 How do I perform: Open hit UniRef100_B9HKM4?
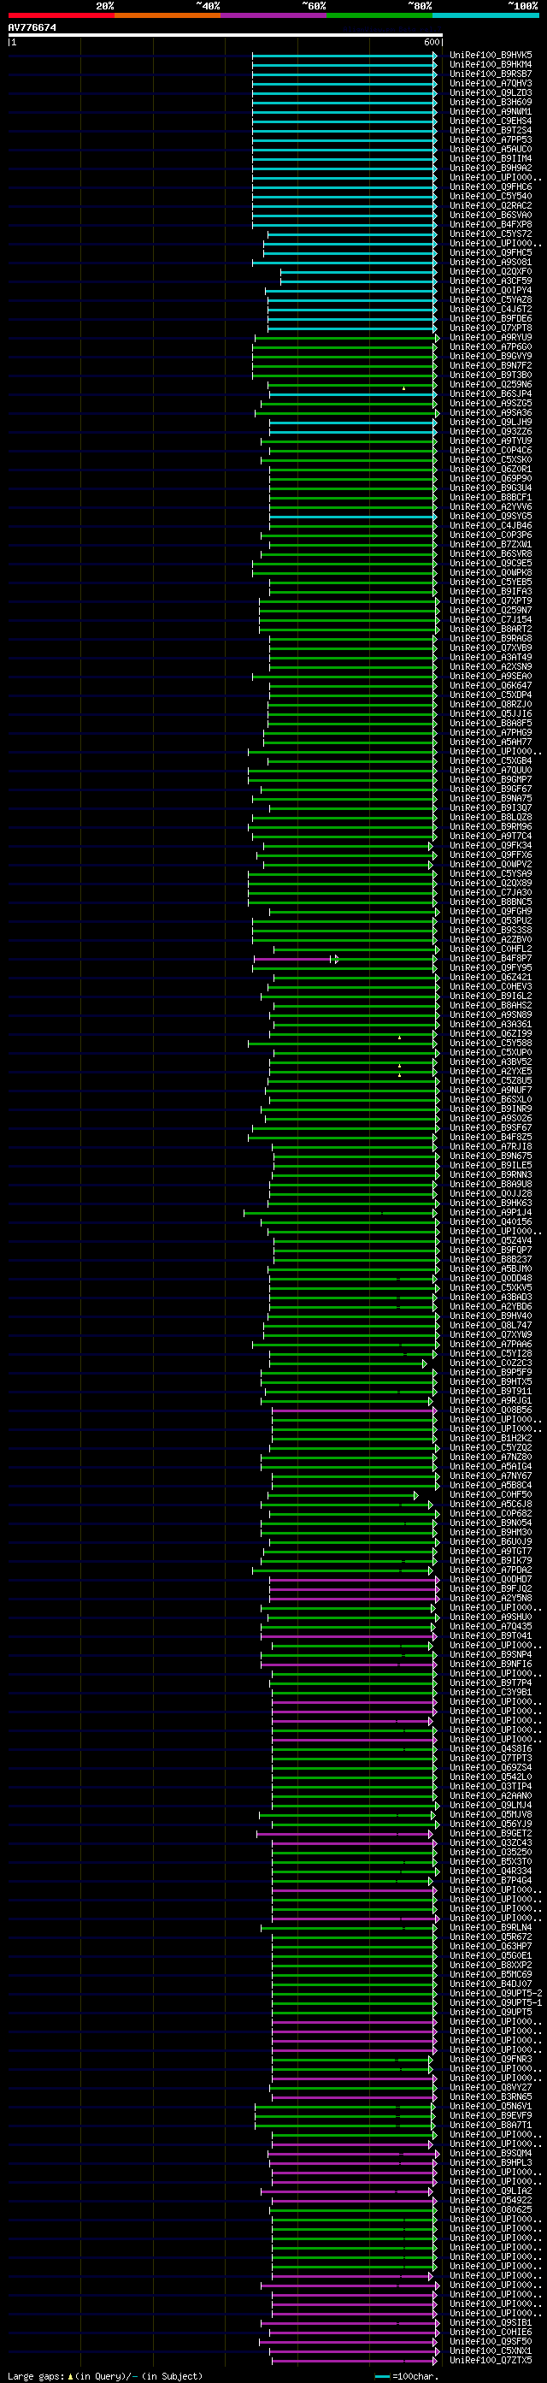coord(491,65)
